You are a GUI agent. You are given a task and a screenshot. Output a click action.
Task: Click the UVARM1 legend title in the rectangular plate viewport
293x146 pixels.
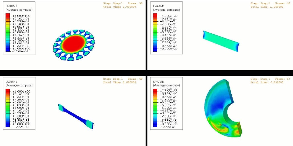point(158,6)
